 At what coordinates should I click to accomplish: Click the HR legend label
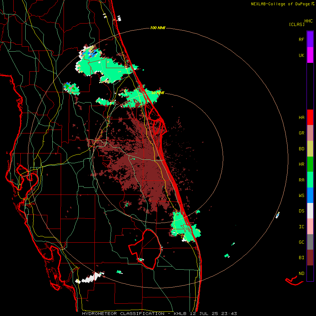pyautogui.click(x=301, y=164)
